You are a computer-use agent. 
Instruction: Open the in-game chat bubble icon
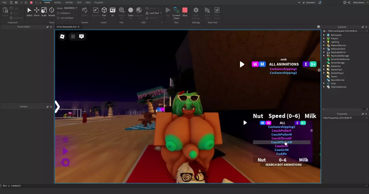pyautogui.click(x=81, y=36)
